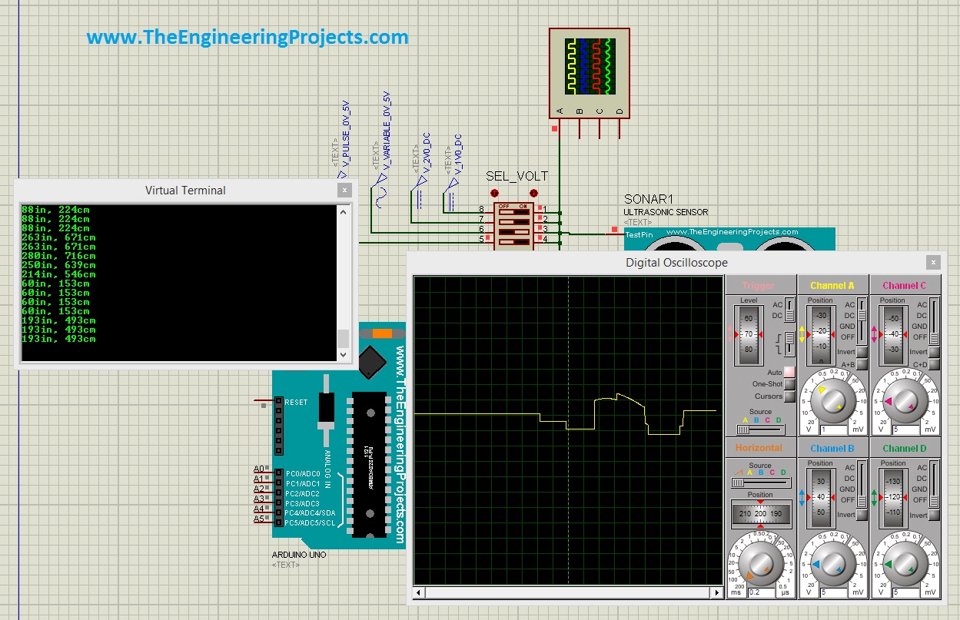The image size is (960, 620).
Task: Adjust the Channel D gain knob
Action: (x=907, y=562)
